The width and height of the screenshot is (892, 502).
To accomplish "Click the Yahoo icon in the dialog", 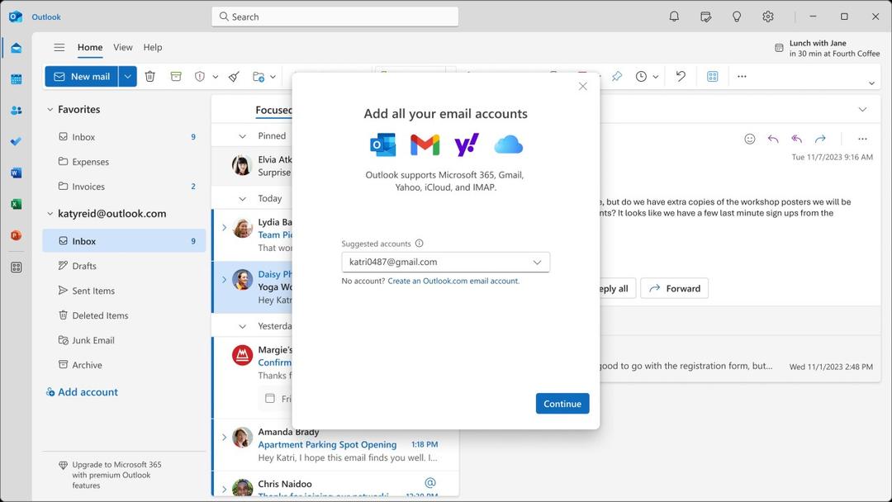I will click(x=467, y=144).
